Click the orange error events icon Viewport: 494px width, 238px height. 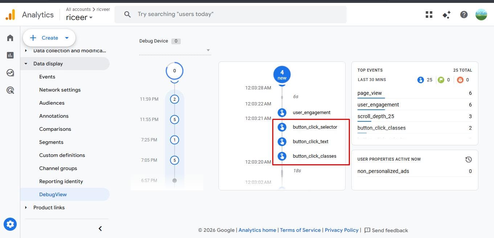click(460, 80)
